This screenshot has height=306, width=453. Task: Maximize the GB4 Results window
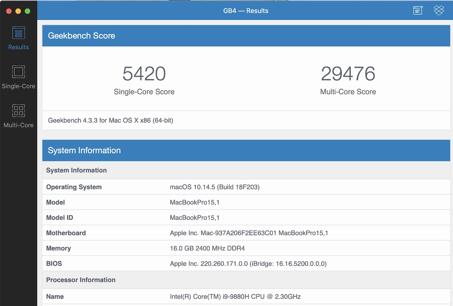27,11
